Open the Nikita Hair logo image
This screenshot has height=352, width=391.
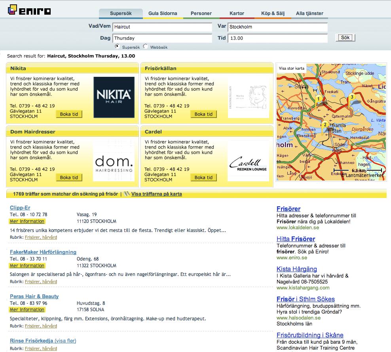[114, 97]
